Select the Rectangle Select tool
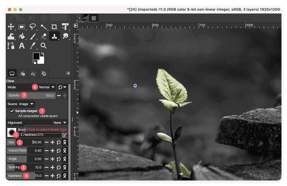Image resolution: width=287 pixels, height=186 pixels. (22, 27)
